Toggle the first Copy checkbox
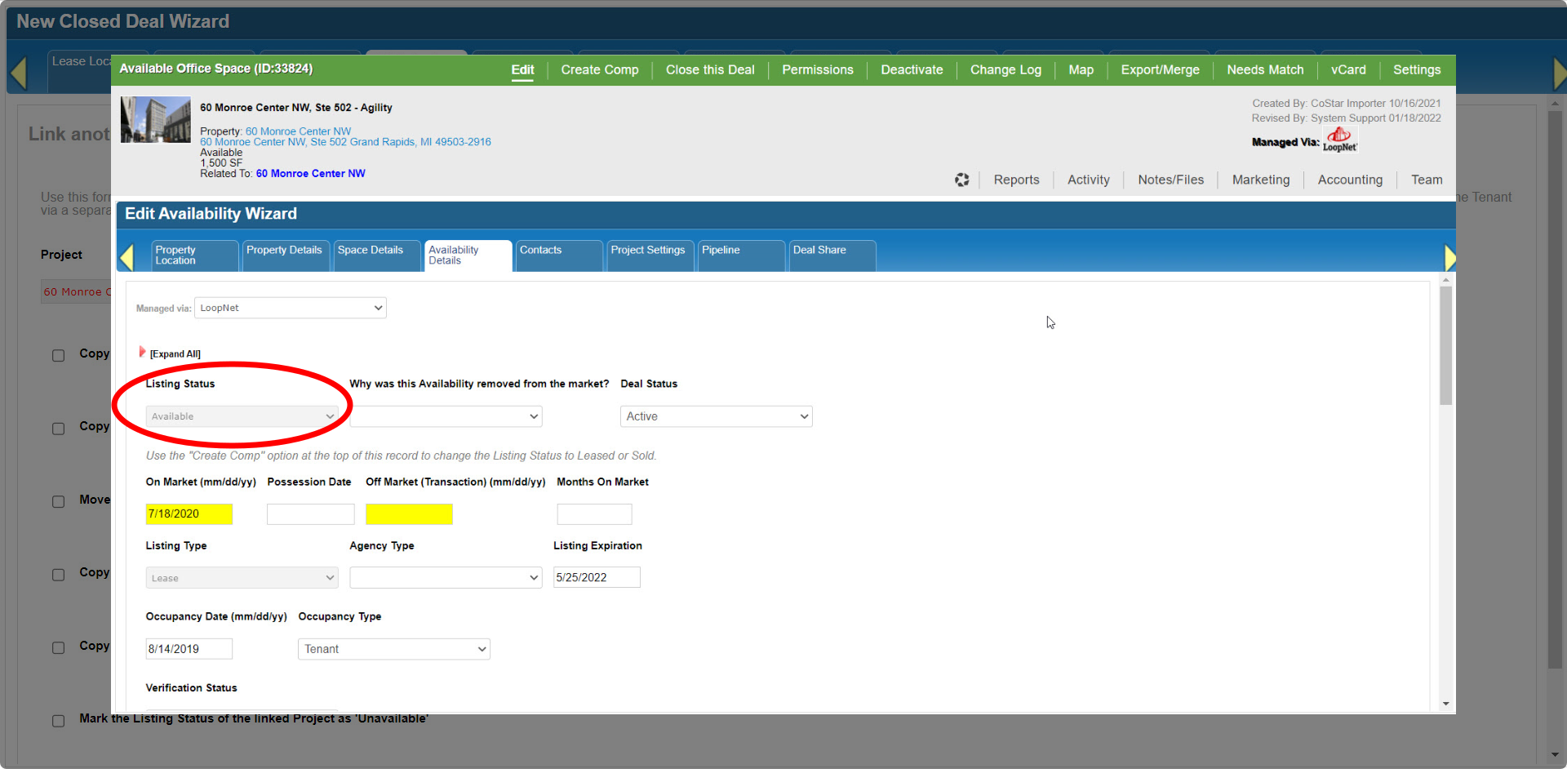 click(x=59, y=355)
